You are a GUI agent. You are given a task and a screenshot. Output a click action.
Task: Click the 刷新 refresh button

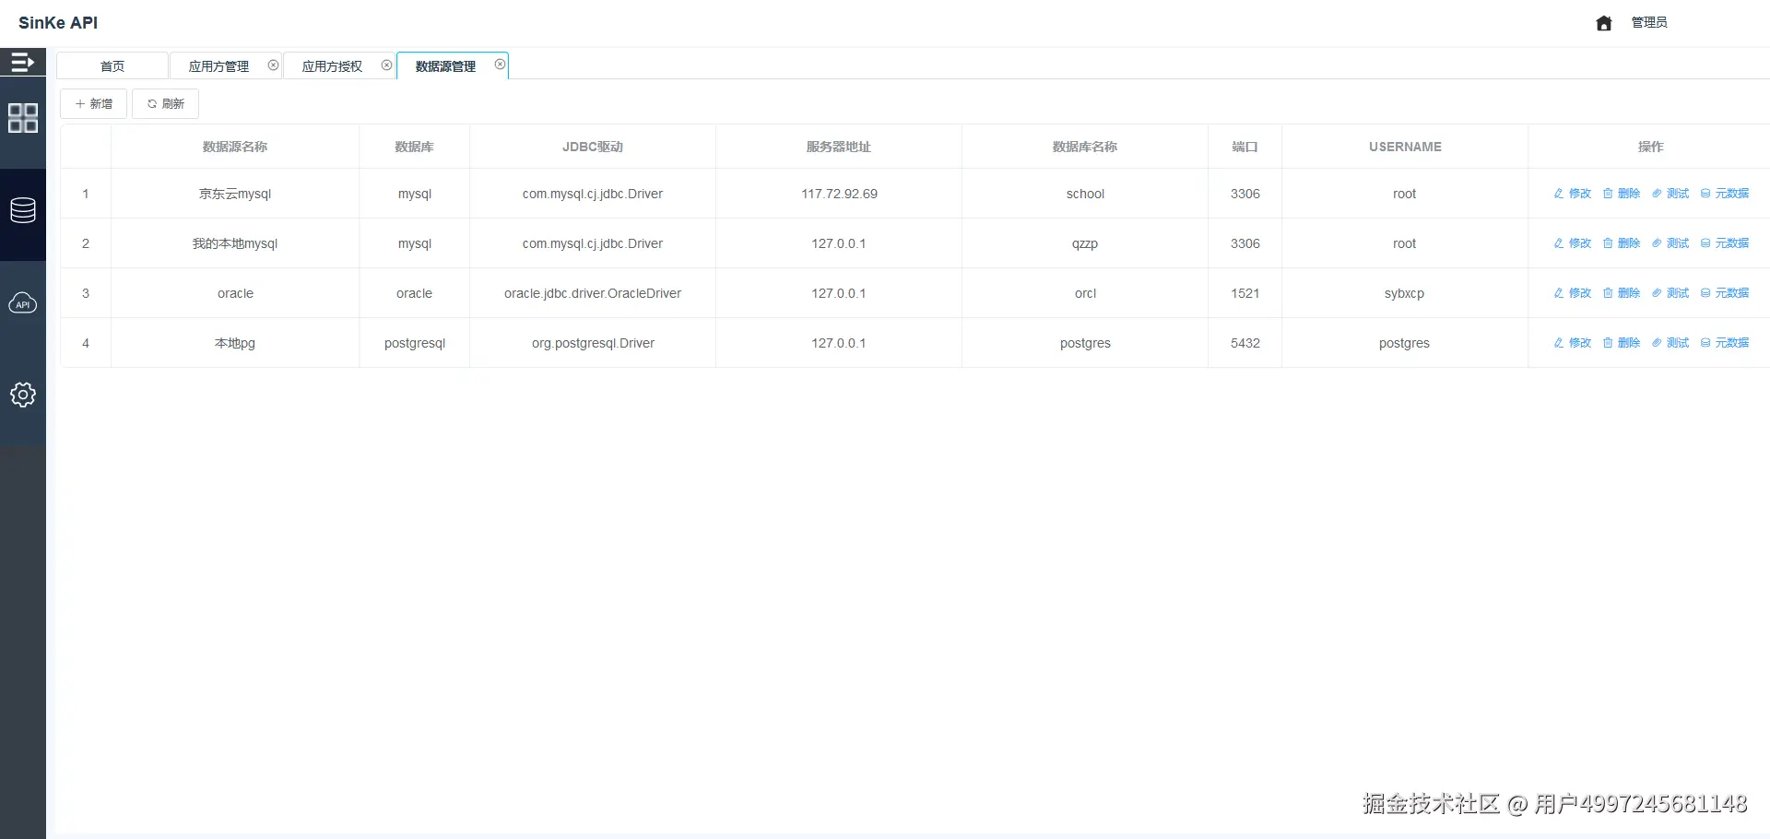click(x=165, y=103)
